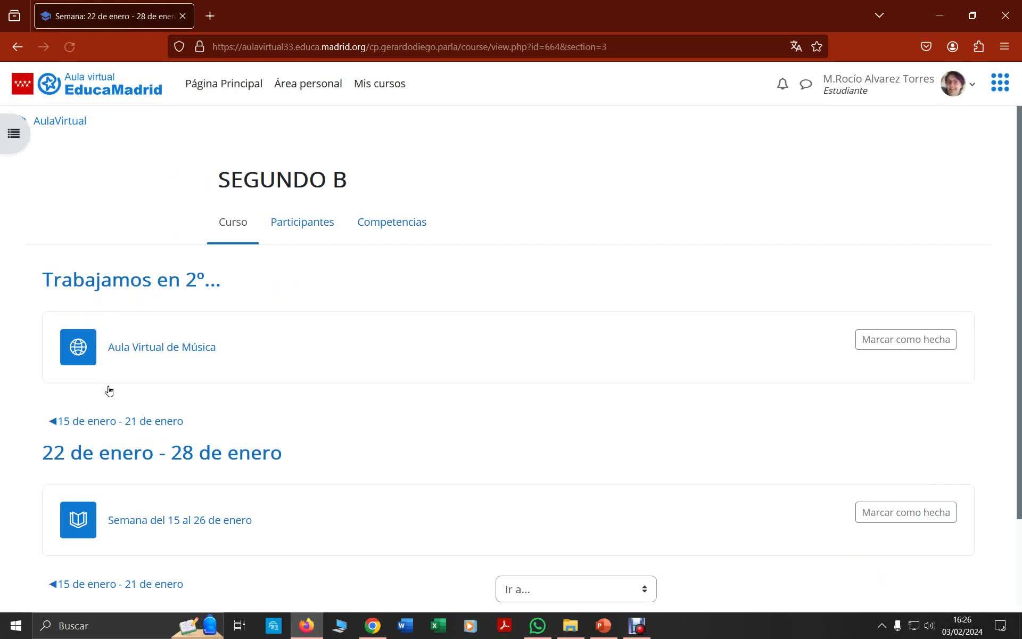Viewport: 1022px width, 639px height.
Task: Click the book icon for Semana del 15
Action: [78, 520]
